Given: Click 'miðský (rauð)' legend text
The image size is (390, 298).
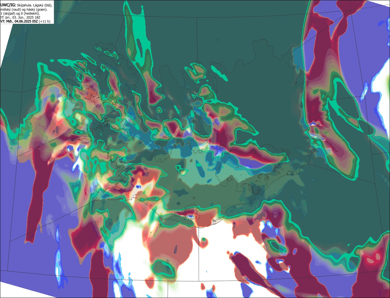Looking at the screenshot, I should [11, 10].
